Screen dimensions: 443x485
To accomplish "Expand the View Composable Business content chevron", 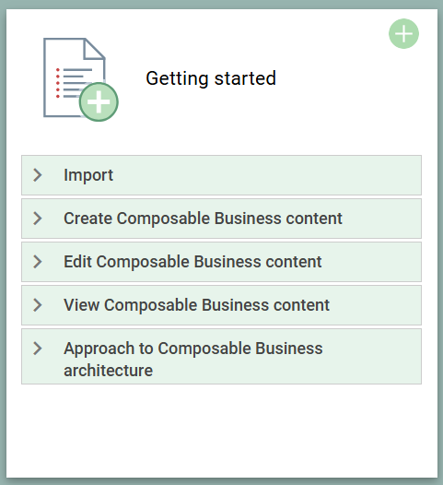I will pos(38,305).
